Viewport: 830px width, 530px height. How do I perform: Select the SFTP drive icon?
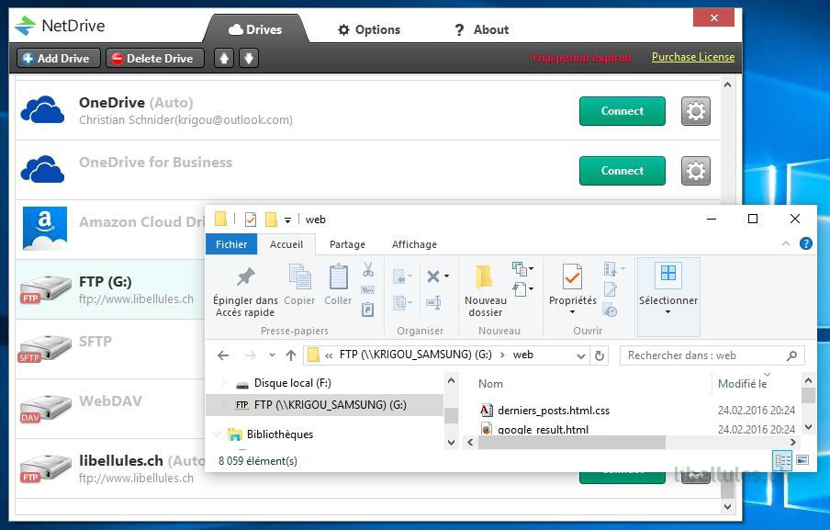tap(45, 348)
